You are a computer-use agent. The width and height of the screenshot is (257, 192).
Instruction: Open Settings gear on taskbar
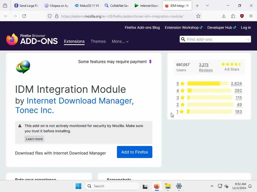[x=179, y=186]
